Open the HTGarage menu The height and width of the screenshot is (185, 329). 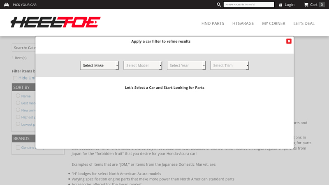[243, 23]
